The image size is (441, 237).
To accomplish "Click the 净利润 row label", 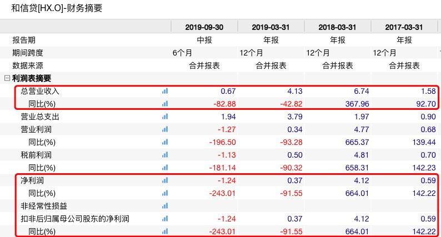I will coord(33,180).
